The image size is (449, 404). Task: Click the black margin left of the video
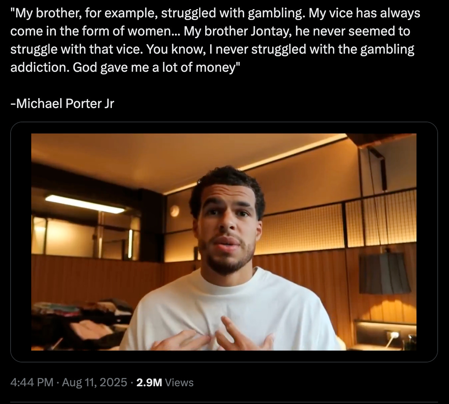(21, 242)
